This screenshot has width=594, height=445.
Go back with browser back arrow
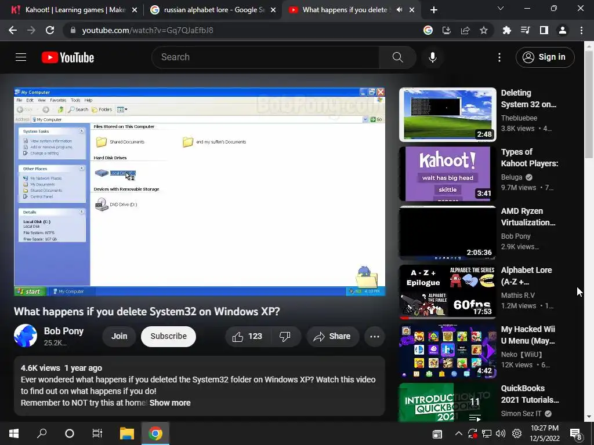(x=13, y=30)
